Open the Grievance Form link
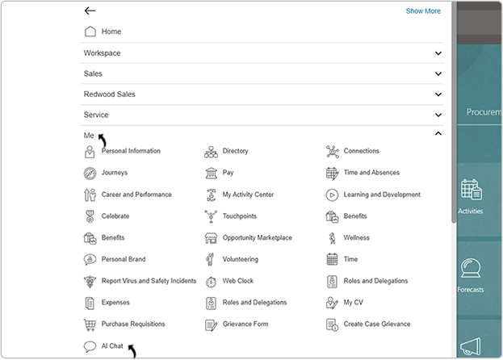 pos(245,324)
